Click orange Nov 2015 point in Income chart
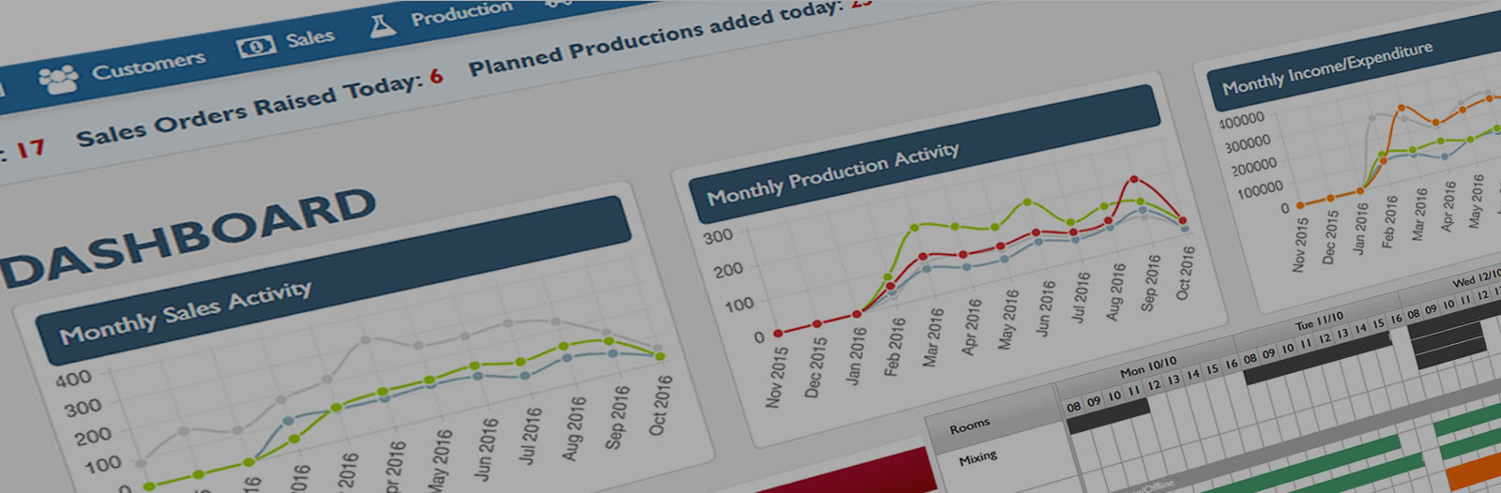1501x493 pixels. 1299,205
